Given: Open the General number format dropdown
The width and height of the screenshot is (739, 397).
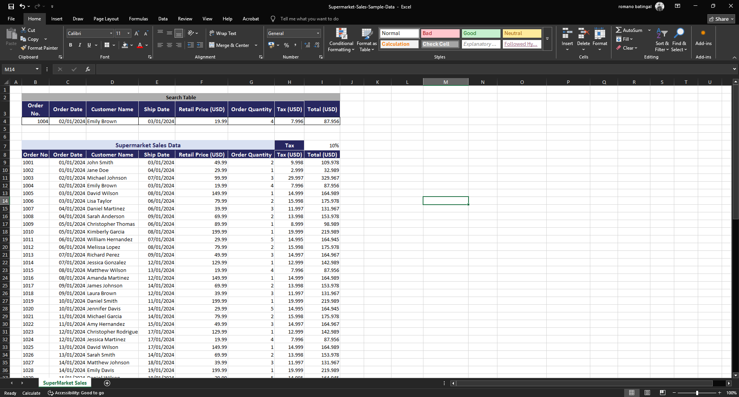Looking at the screenshot, I should click(318, 33).
